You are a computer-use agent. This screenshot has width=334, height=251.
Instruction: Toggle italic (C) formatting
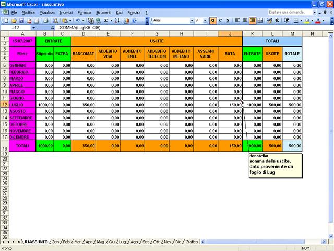[221, 20]
